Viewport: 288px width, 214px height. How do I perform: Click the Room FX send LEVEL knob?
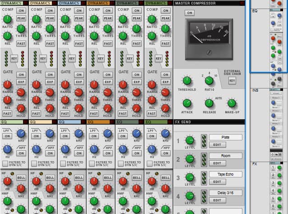tap(190, 159)
